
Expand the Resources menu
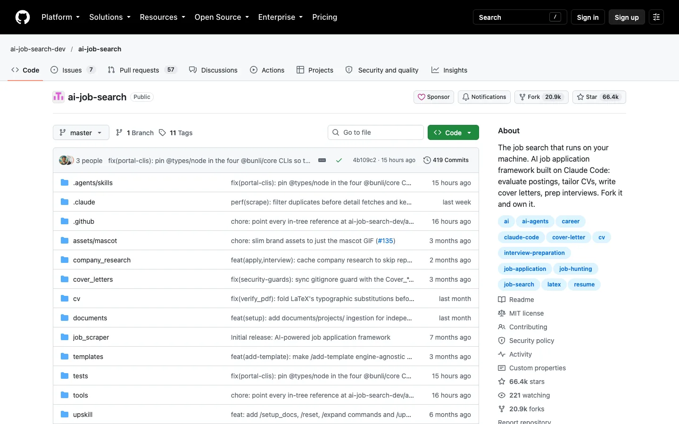(x=162, y=17)
